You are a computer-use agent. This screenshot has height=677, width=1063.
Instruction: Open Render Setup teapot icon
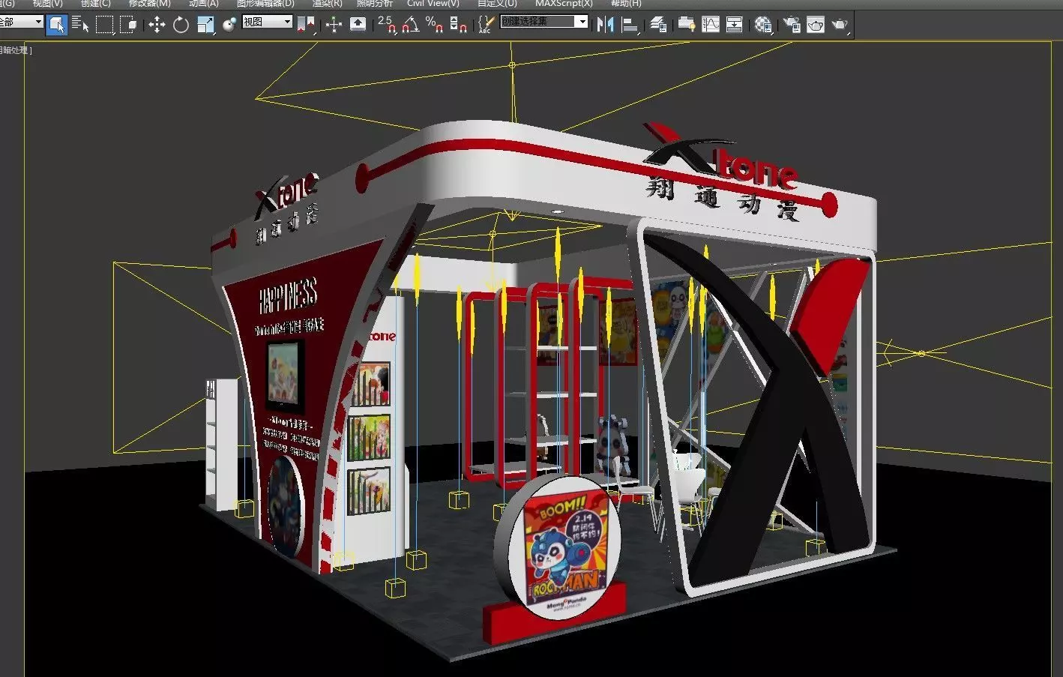792,25
